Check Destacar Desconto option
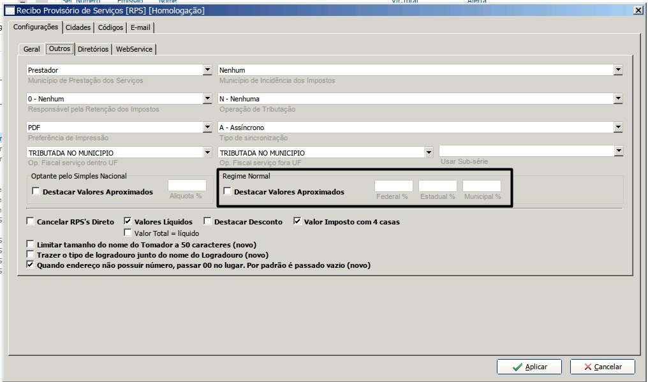This screenshot has width=648, height=382. pyautogui.click(x=208, y=222)
